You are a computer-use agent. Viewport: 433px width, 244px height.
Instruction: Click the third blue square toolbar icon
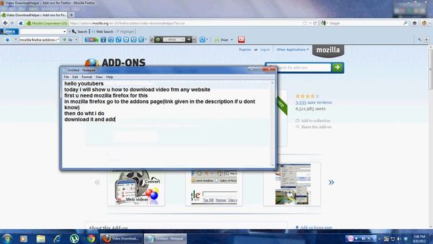[118, 40]
